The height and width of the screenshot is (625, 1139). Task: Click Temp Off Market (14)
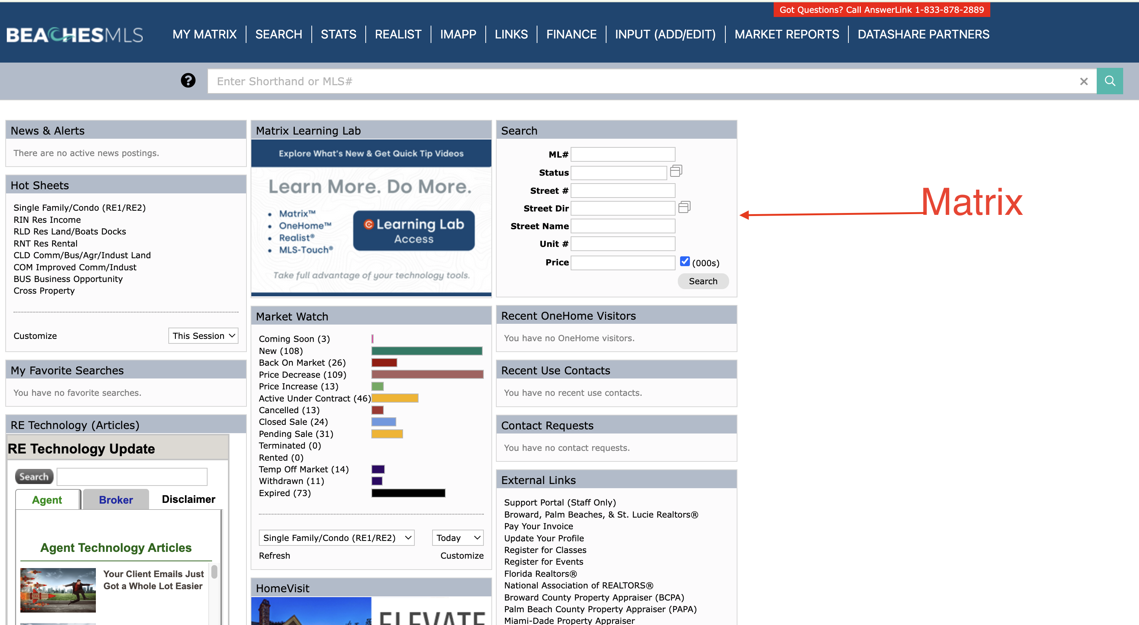coord(304,469)
